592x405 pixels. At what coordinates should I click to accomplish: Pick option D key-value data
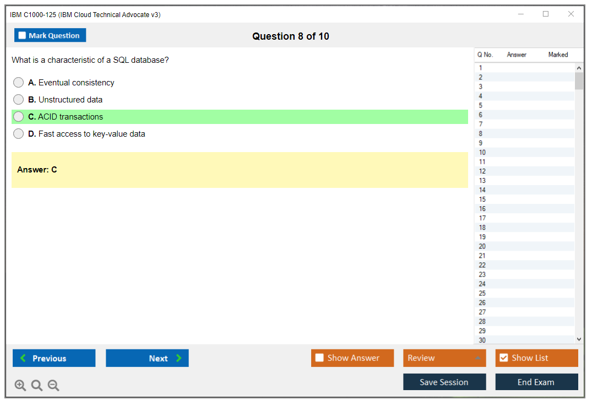[x=19, y=134]
